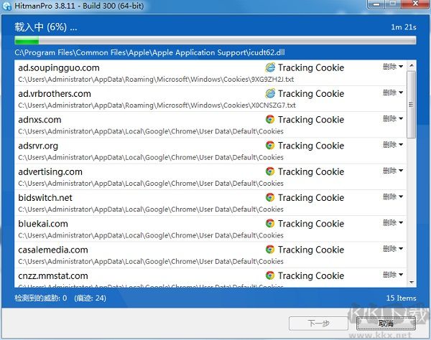Click Tracking Cookie label for bidswitch.net
Image resolution: width=431 pixels, height=340 pixels.
click(311, 197)
